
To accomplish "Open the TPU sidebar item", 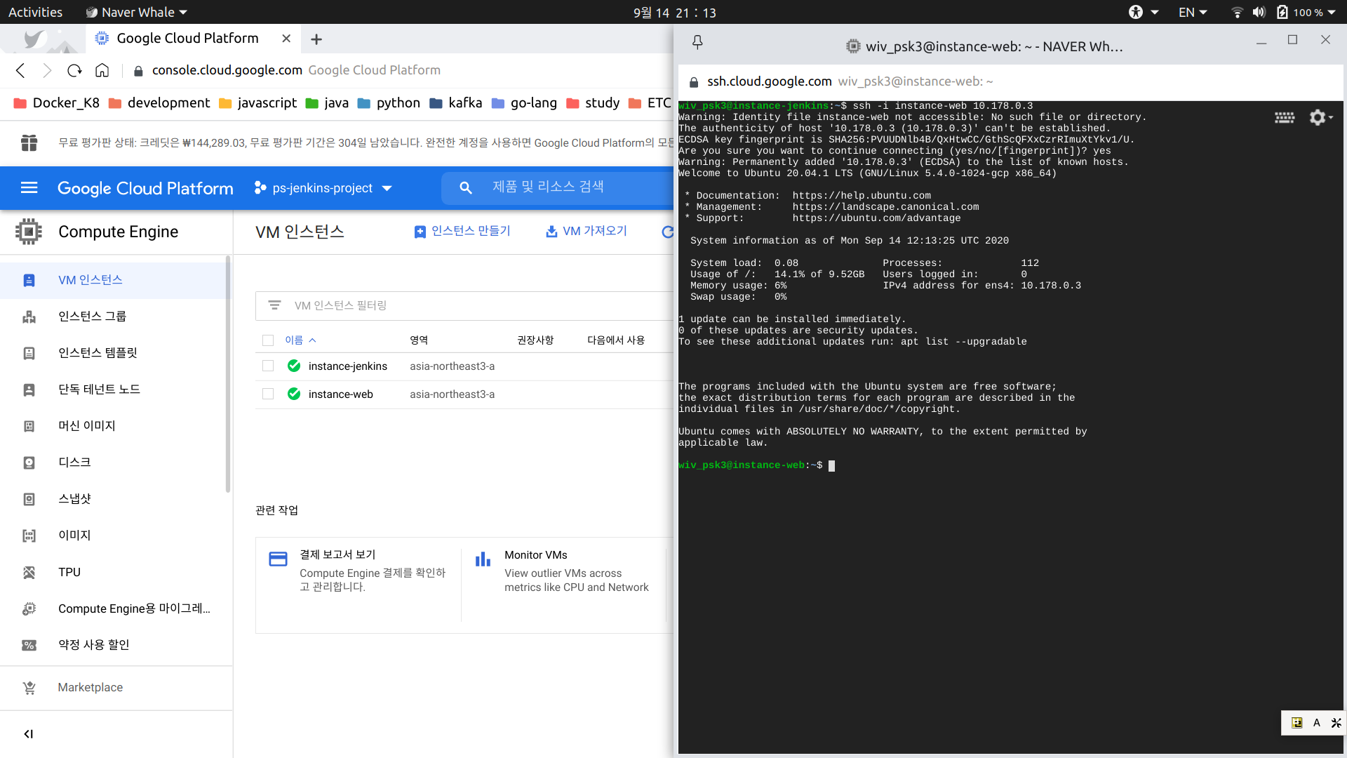I will click(x=69, y=572).
